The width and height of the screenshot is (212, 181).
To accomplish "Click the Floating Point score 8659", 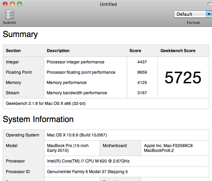I will pos(142,72).
